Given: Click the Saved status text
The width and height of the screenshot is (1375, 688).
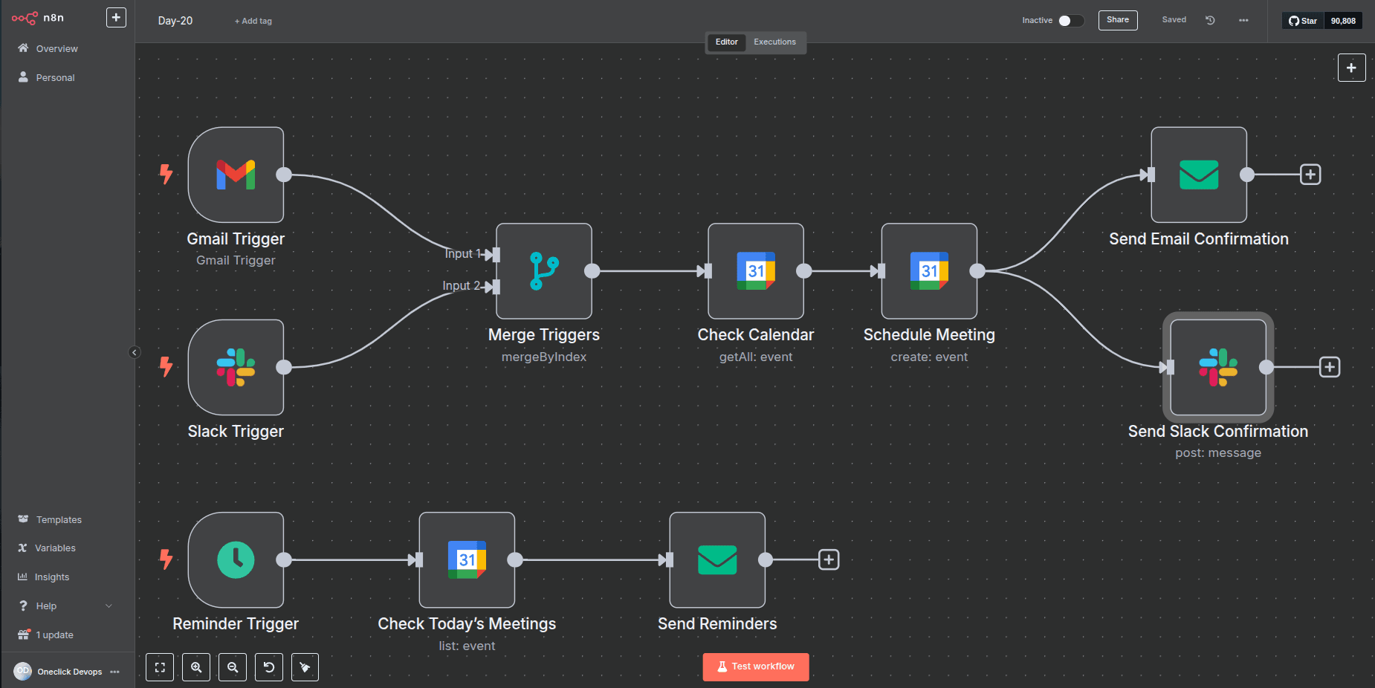Looking at the screenshot, I should pyautogui.click(x=1174, y=20).
